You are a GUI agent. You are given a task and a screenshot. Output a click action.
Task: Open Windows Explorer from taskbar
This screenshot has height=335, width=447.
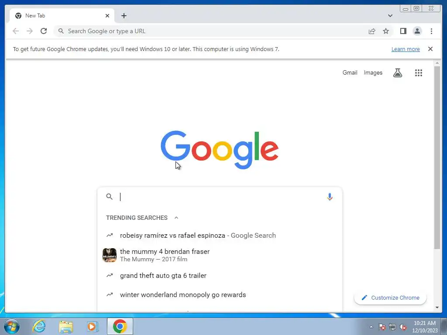pos(66,326)
